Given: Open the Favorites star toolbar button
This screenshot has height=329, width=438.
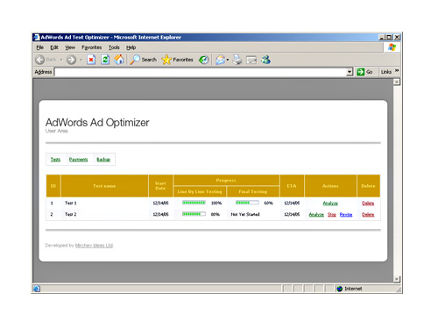Looking at the screenshot, I should pos(177,60).
